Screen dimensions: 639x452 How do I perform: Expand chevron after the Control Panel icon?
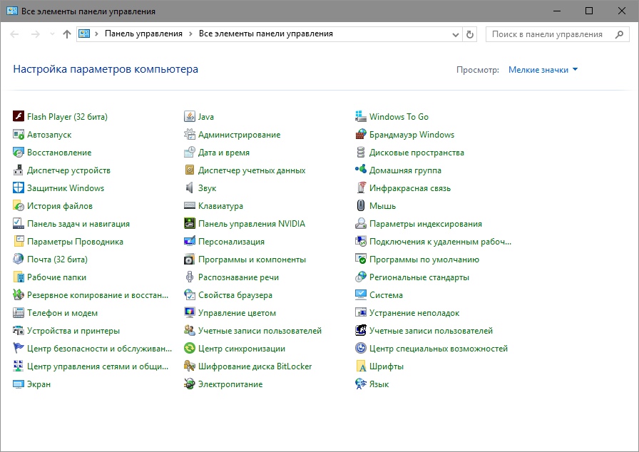pyautogui.click(x=96, y=34)
